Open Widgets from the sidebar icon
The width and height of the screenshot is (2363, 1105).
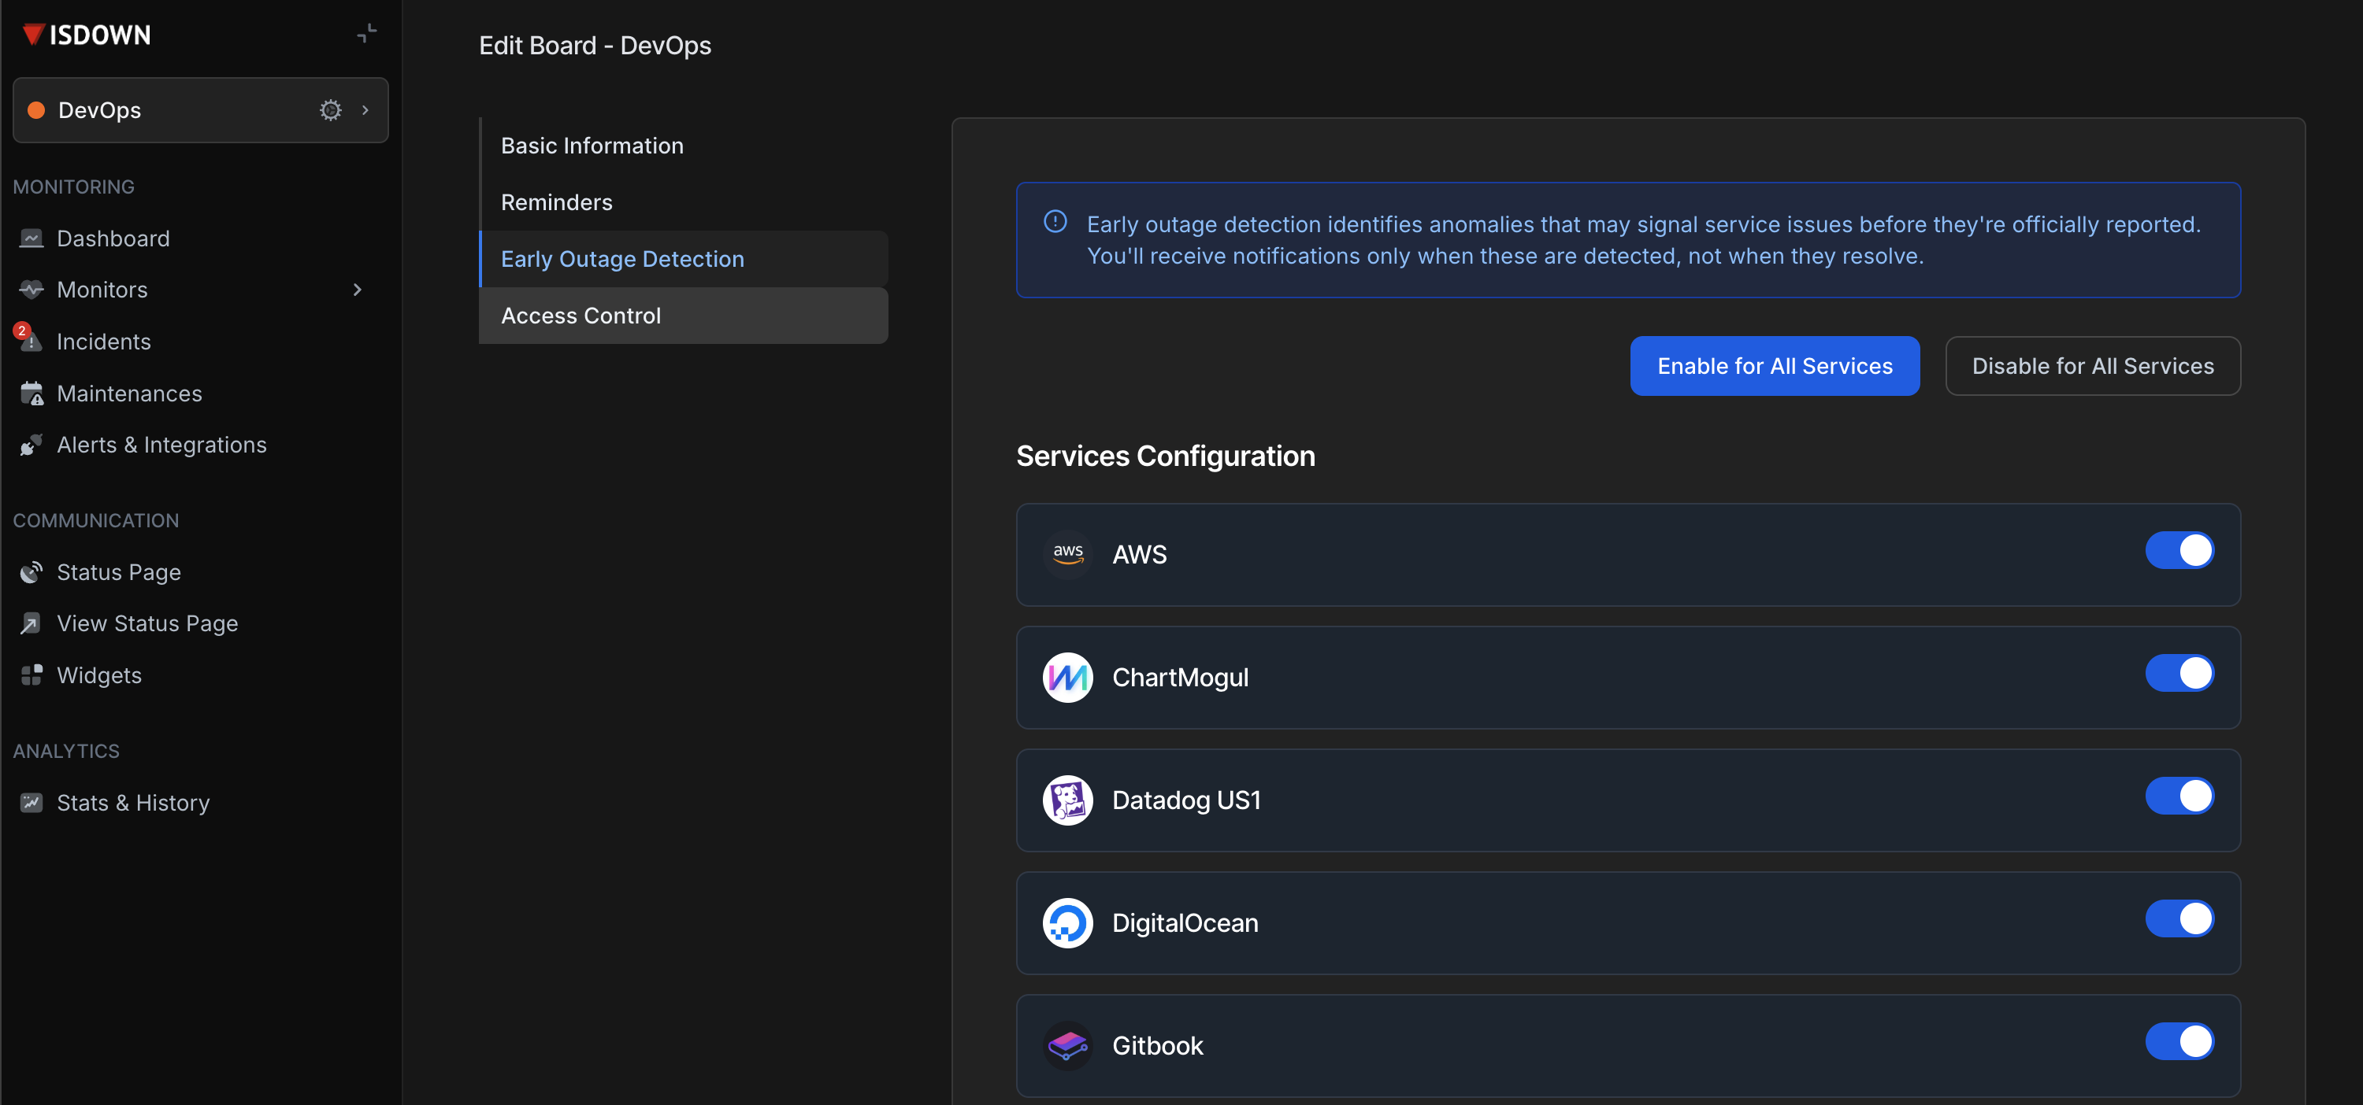[x=32, y=675]
